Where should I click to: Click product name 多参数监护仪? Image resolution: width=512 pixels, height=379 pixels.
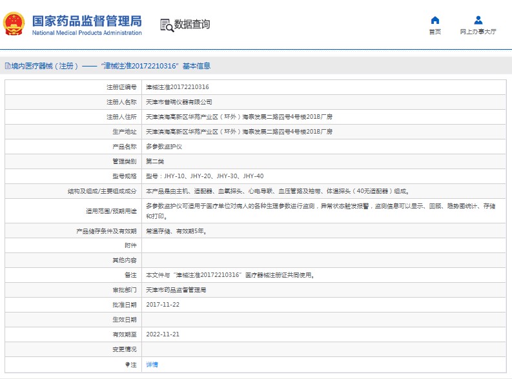164,147
